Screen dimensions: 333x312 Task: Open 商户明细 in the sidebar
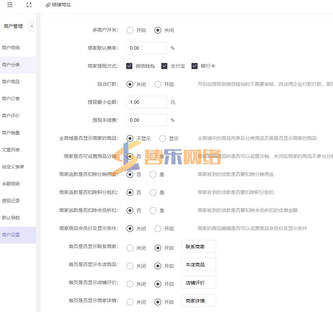[x=11, y=48]
